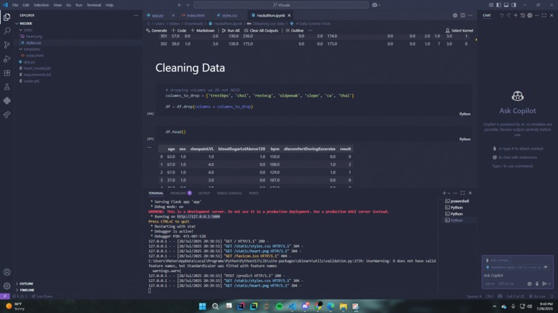558x313 pixels.
Task: Configure Copilot chat tools icon
Action: (530, 283)
